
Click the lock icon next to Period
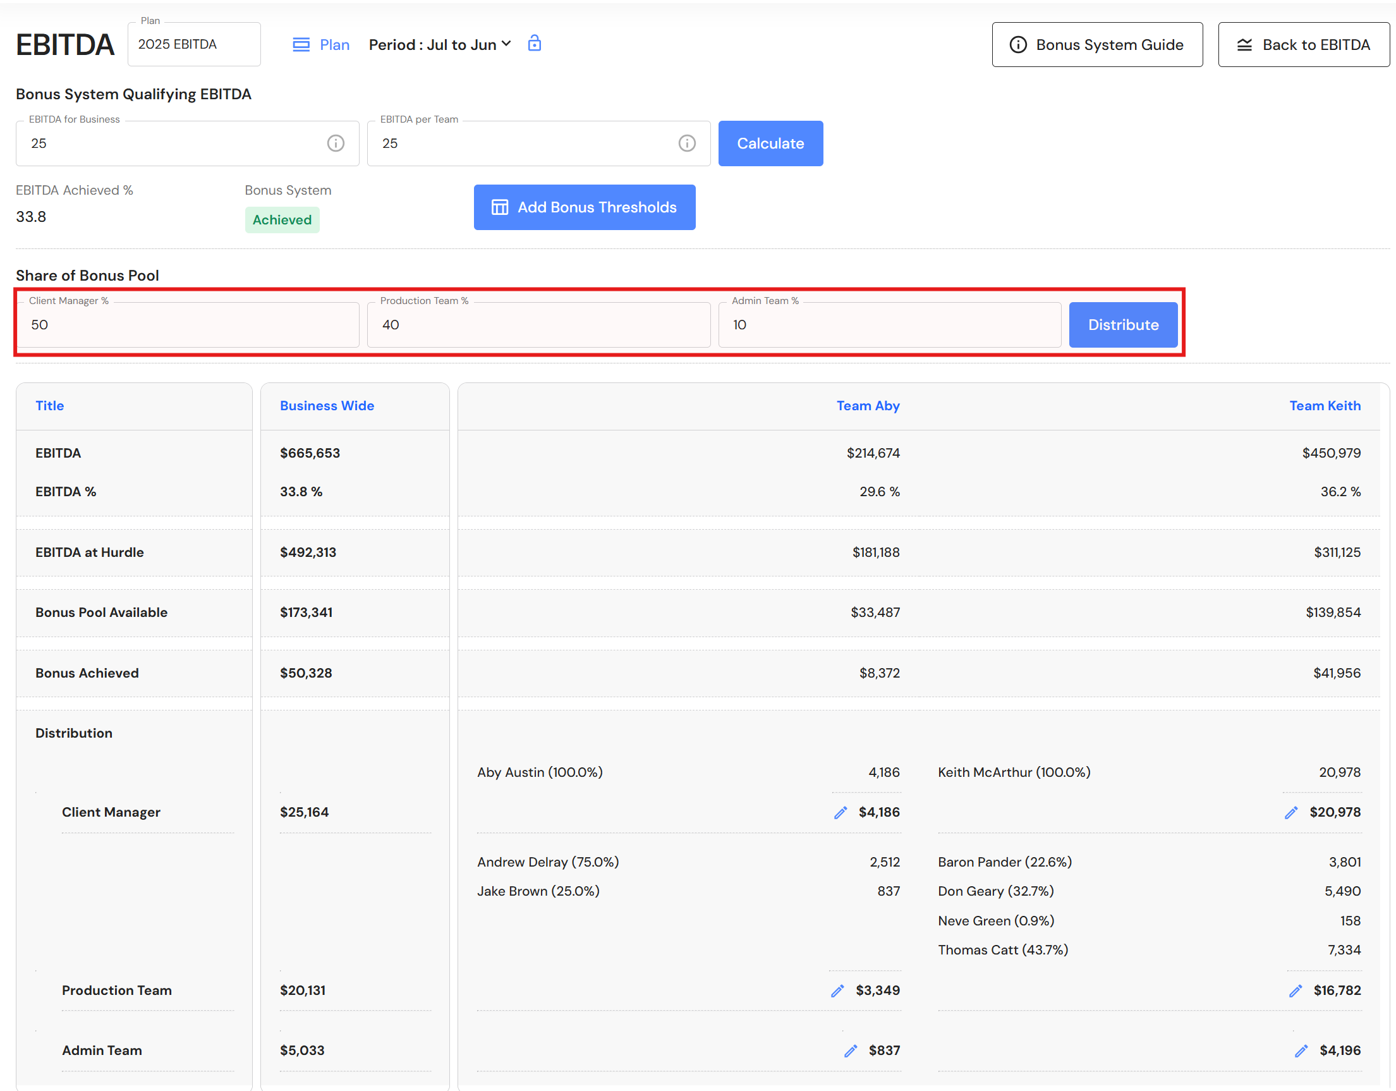[535, 44]
